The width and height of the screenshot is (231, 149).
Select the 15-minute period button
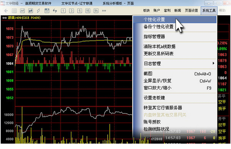click(88, 11)
